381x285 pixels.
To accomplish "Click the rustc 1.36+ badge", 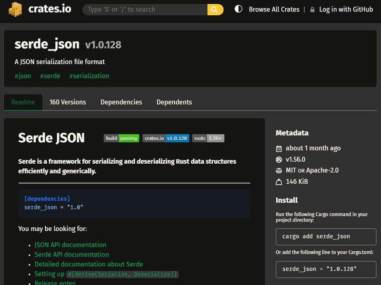I will [x=208, y=138].
